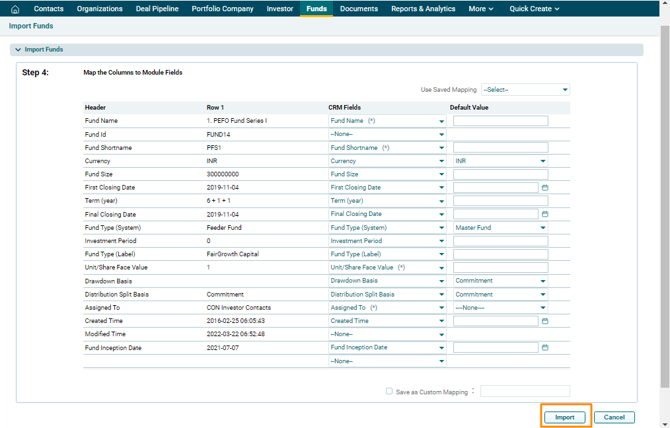
Task: Expand the Assigned To default value dropdown
Action: (x=500, y=308)
